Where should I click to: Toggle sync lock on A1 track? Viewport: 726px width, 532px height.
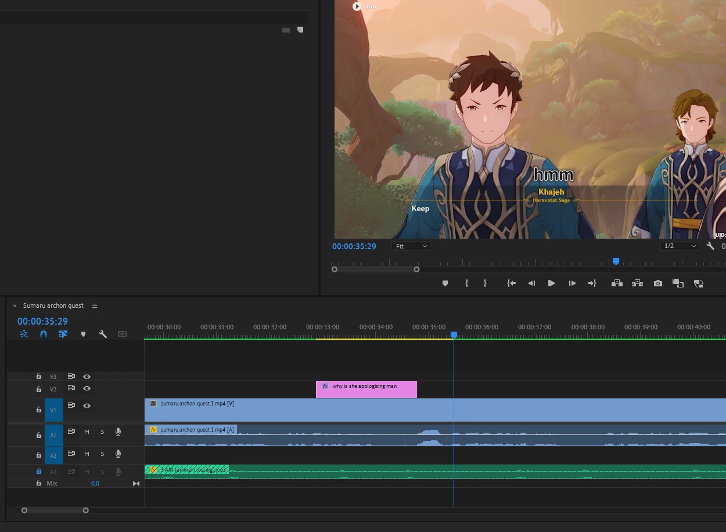[71, 432]
